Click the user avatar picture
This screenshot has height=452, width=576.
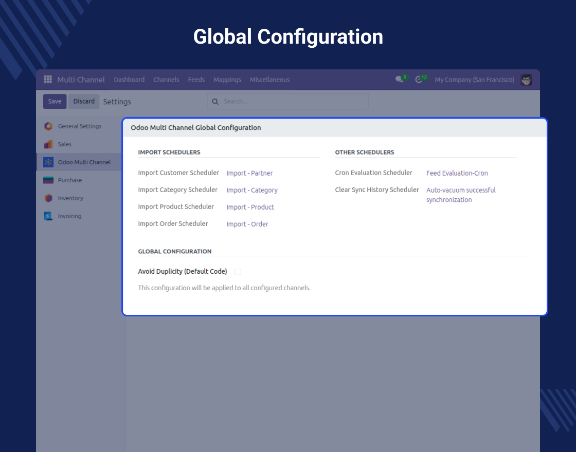click(526, 80)
